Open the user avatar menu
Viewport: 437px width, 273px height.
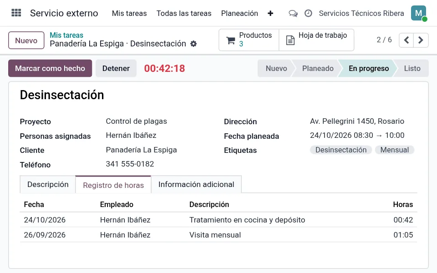419,13
